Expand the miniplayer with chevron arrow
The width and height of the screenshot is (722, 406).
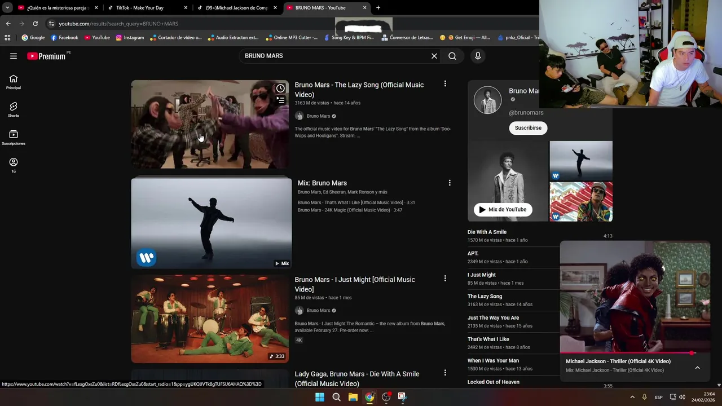pos(697,368)
